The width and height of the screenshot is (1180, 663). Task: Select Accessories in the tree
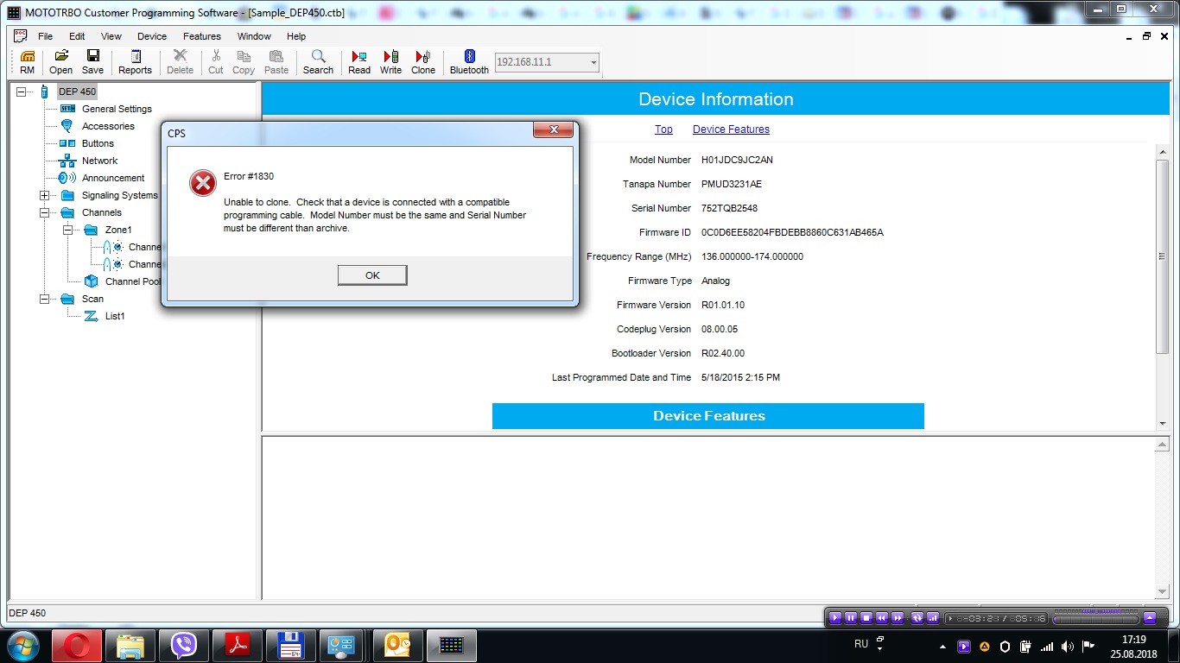108,126
